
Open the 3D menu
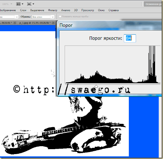click(76, 10)
